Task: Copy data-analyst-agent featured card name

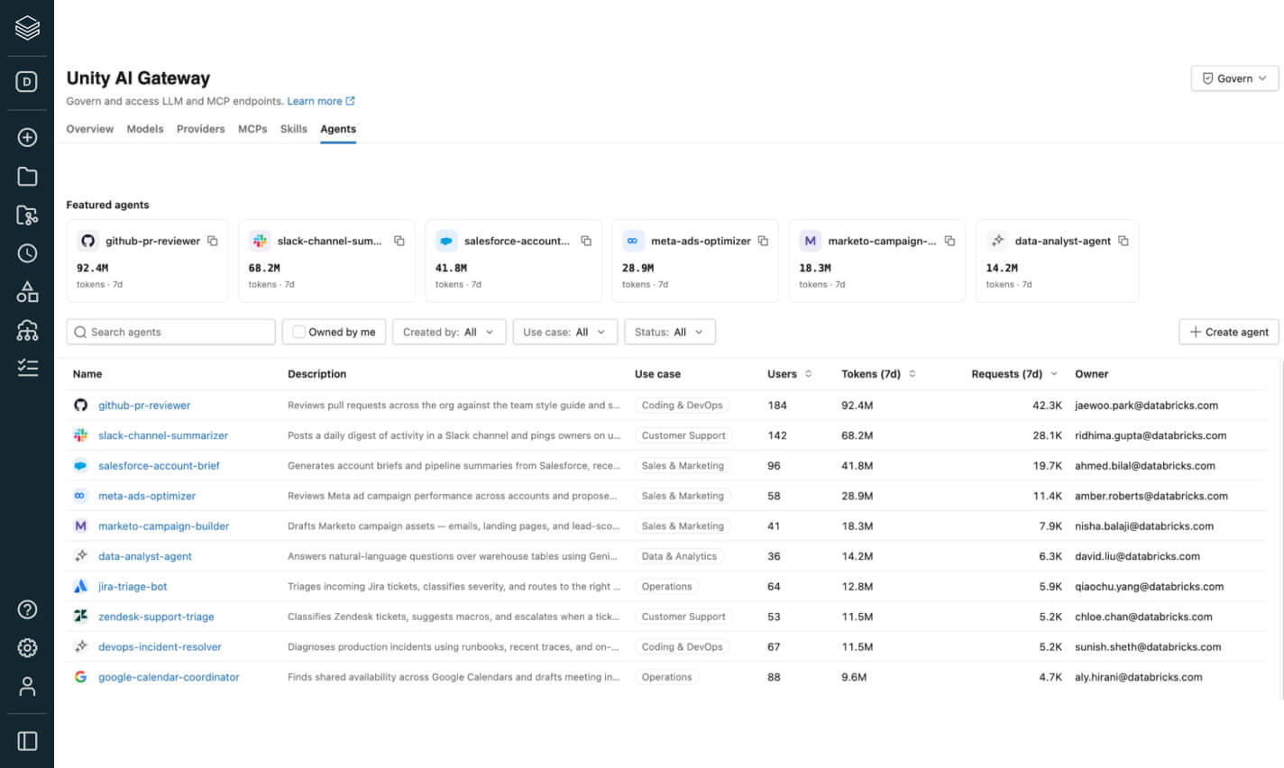Action: (1123, 241)
